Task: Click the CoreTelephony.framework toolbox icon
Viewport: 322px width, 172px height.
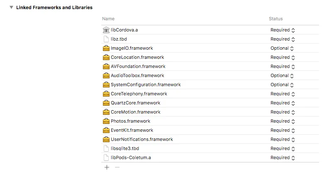Action: tap(106, 94)
